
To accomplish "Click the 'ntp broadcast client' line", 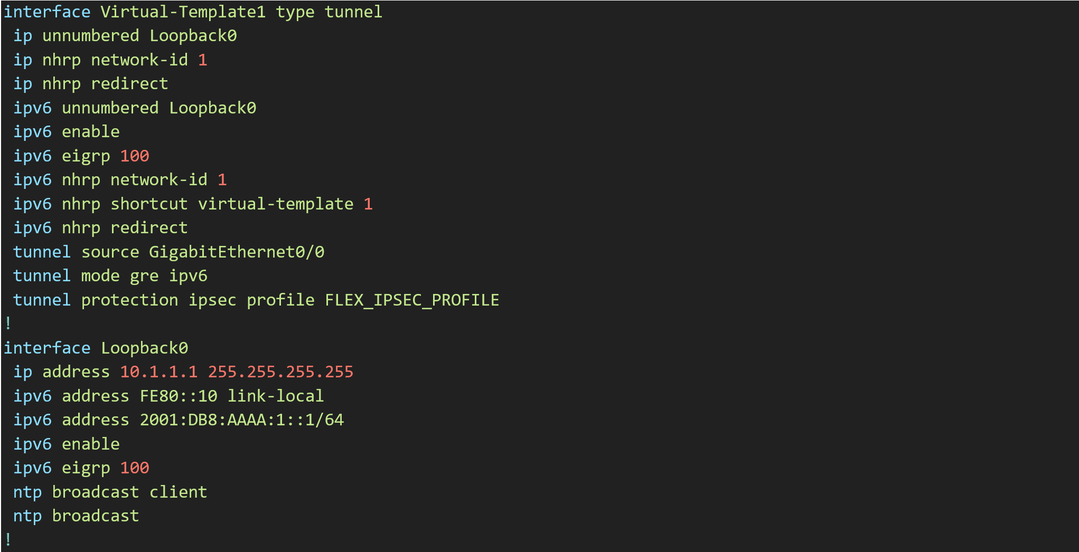I will (x=110, y=492).
